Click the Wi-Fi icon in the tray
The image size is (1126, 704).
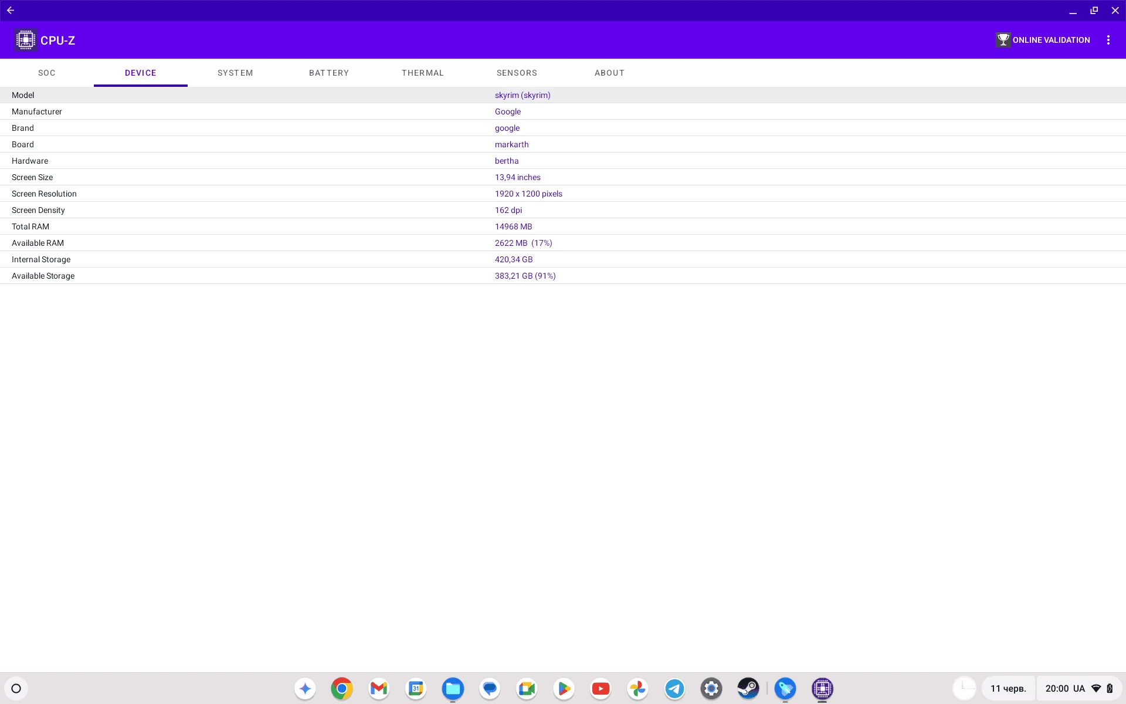coord(1096,688)
